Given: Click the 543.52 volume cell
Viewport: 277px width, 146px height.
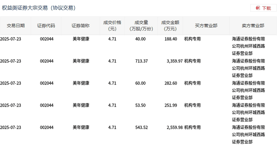Looking at the screenshot, I should [x=142, y=128].
